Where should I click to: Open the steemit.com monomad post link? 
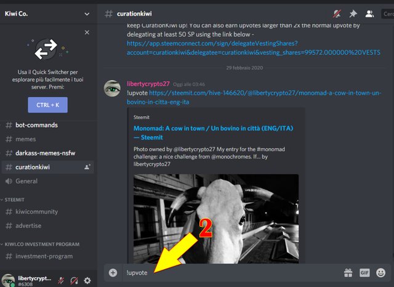click(x=254, y=97)
